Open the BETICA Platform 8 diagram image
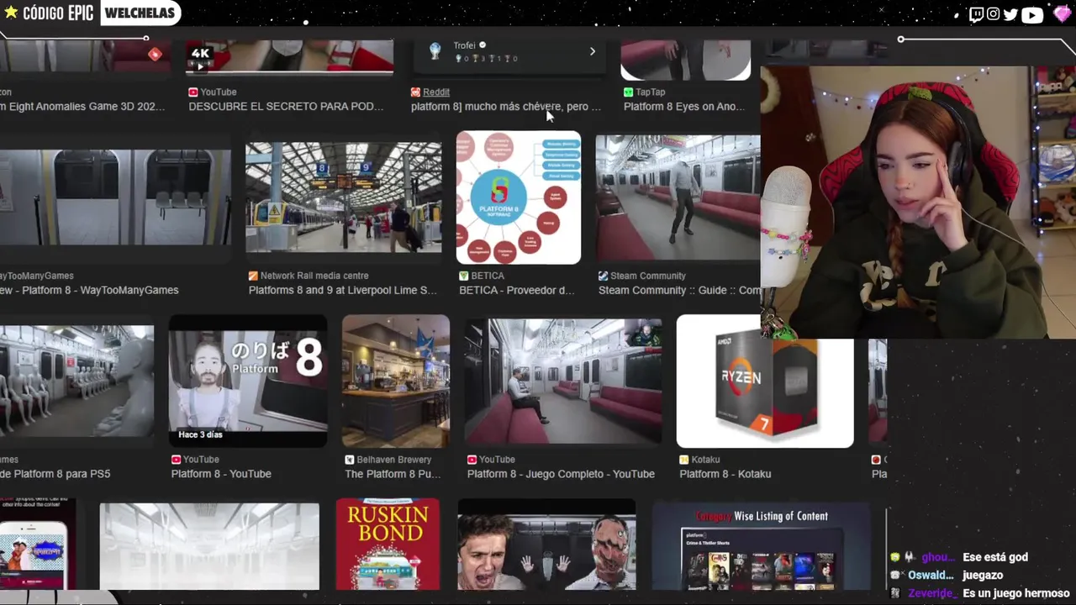Screen dimensions: 1076x605 (x=519, y=197)
